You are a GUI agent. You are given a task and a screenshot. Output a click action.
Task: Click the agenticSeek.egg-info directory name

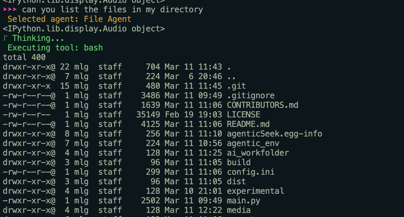(275, 134)
